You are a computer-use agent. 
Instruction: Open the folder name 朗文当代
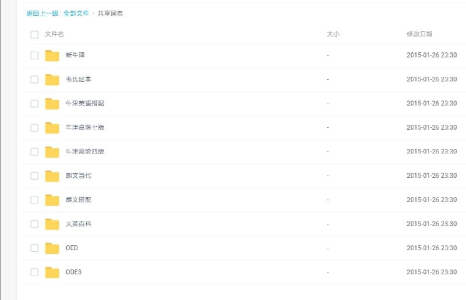79,176
